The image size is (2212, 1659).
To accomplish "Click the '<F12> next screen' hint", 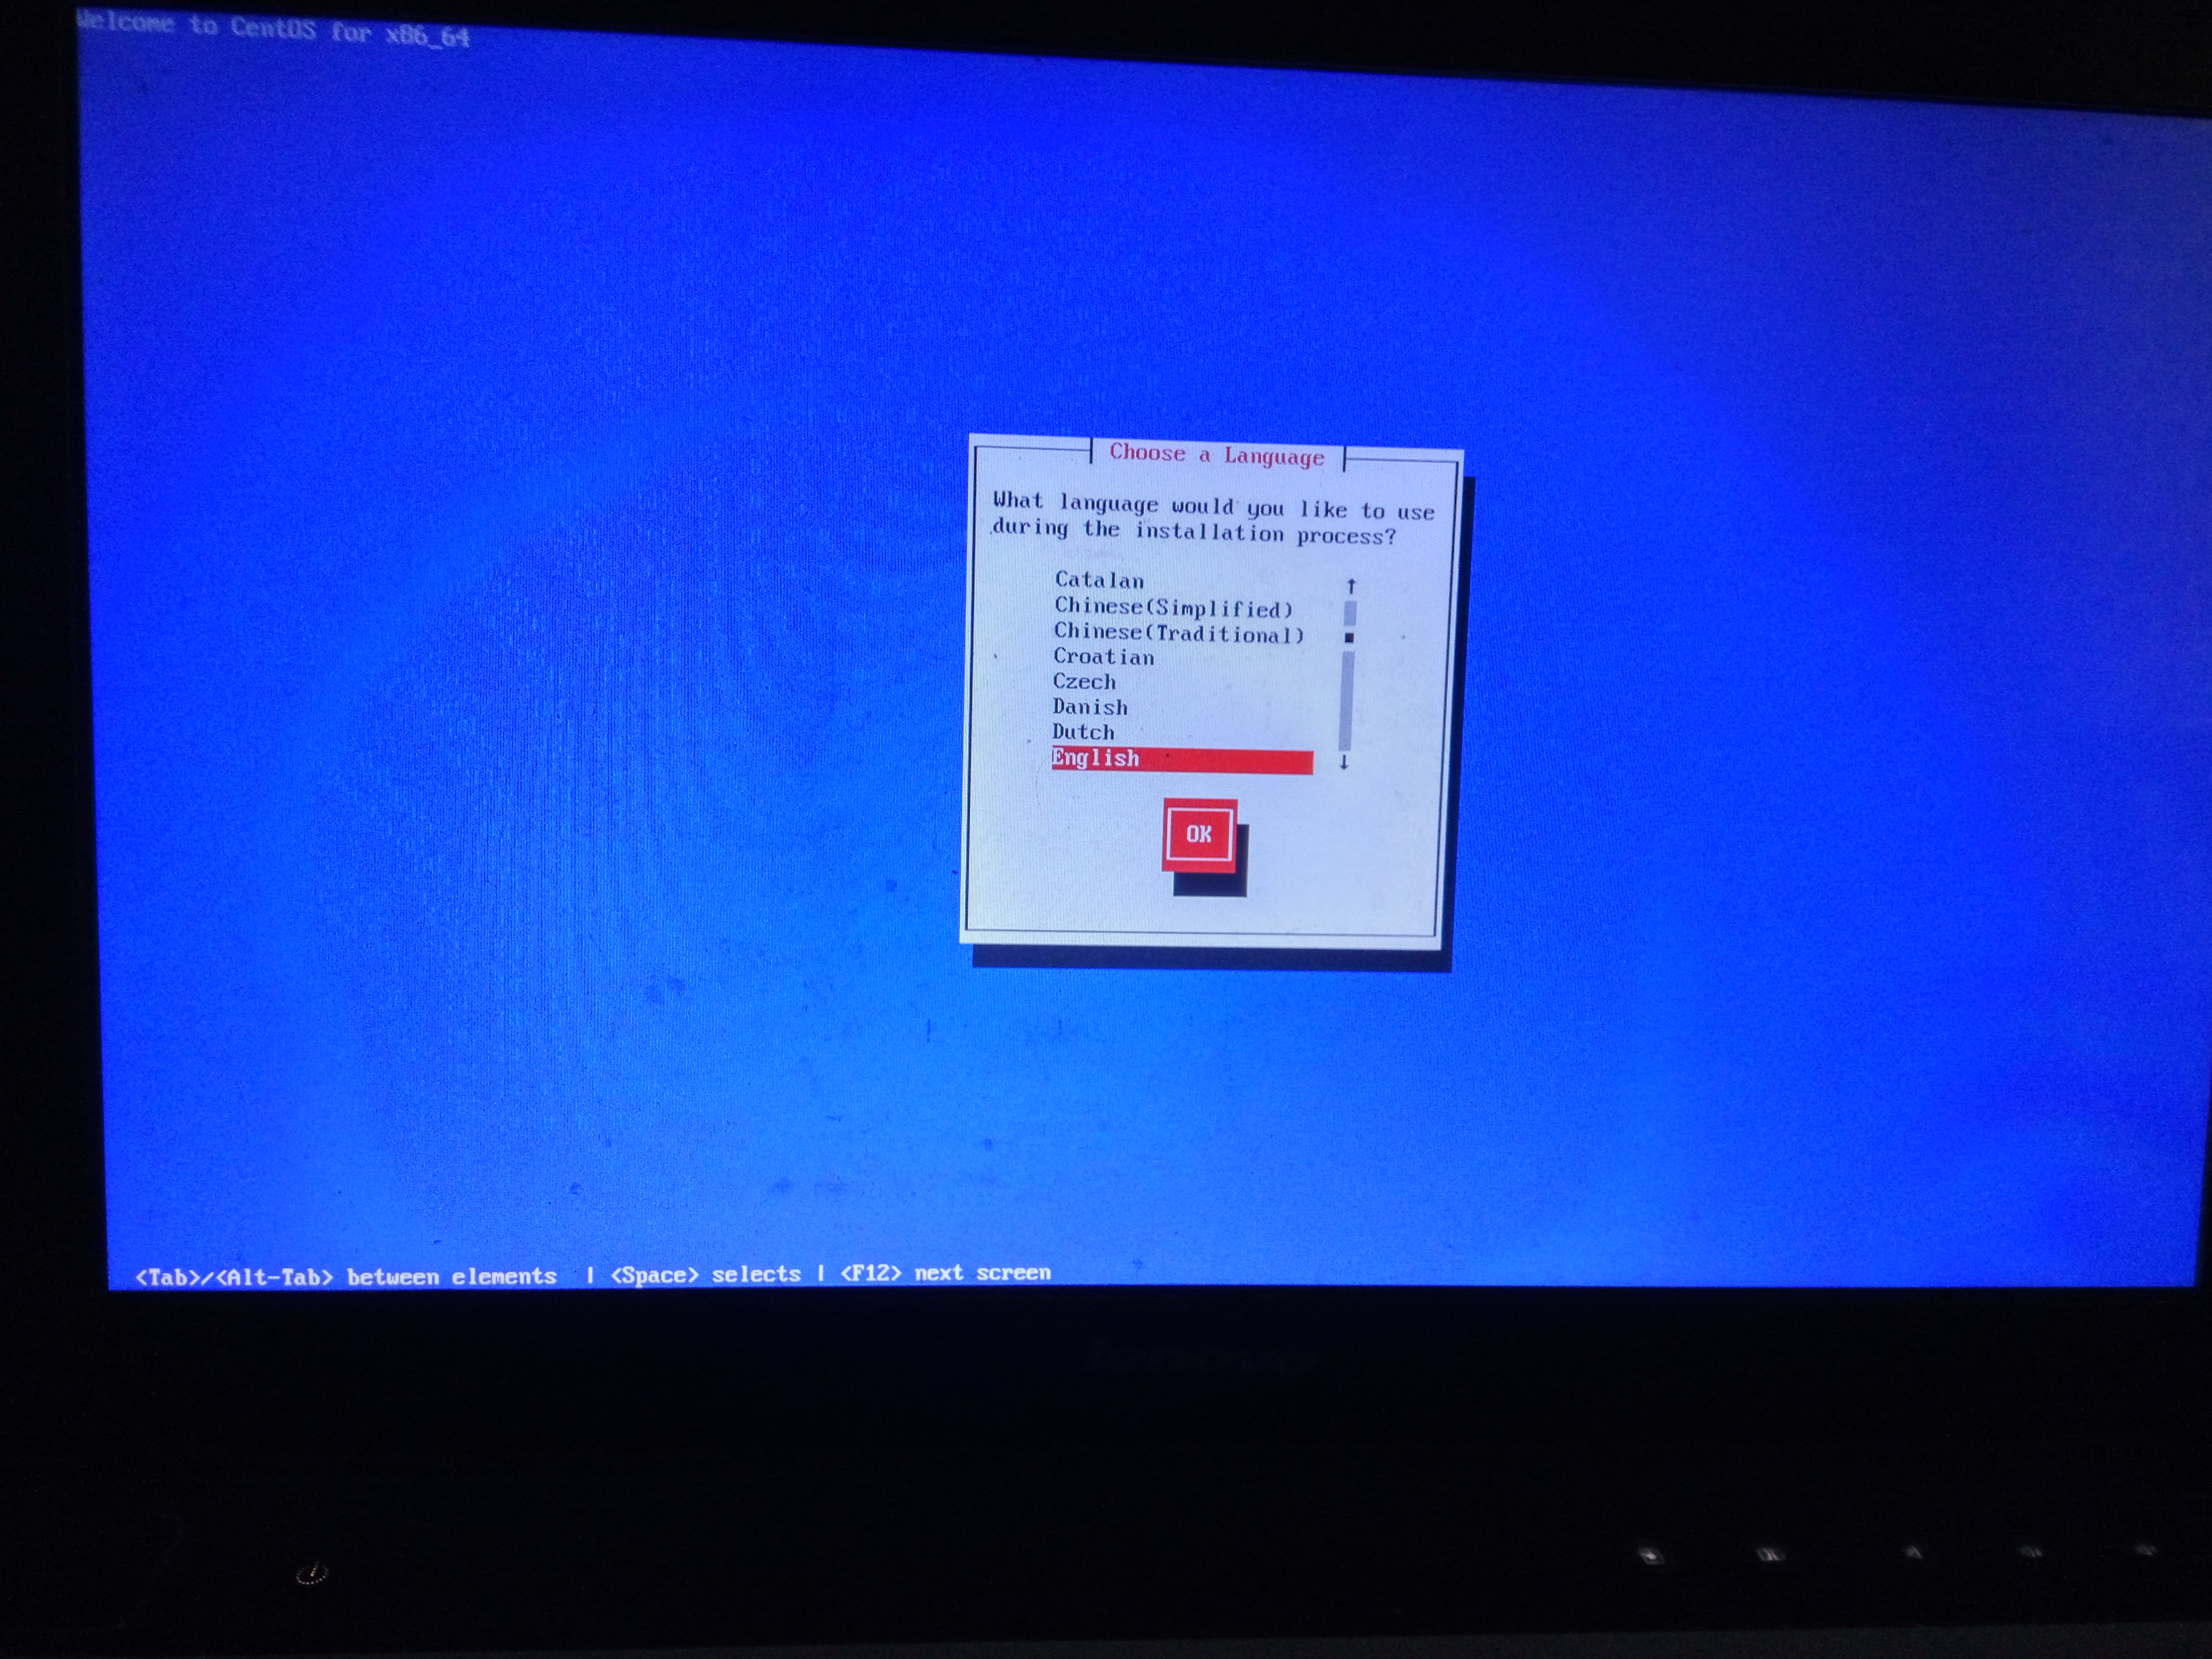I will [946, 1273].
